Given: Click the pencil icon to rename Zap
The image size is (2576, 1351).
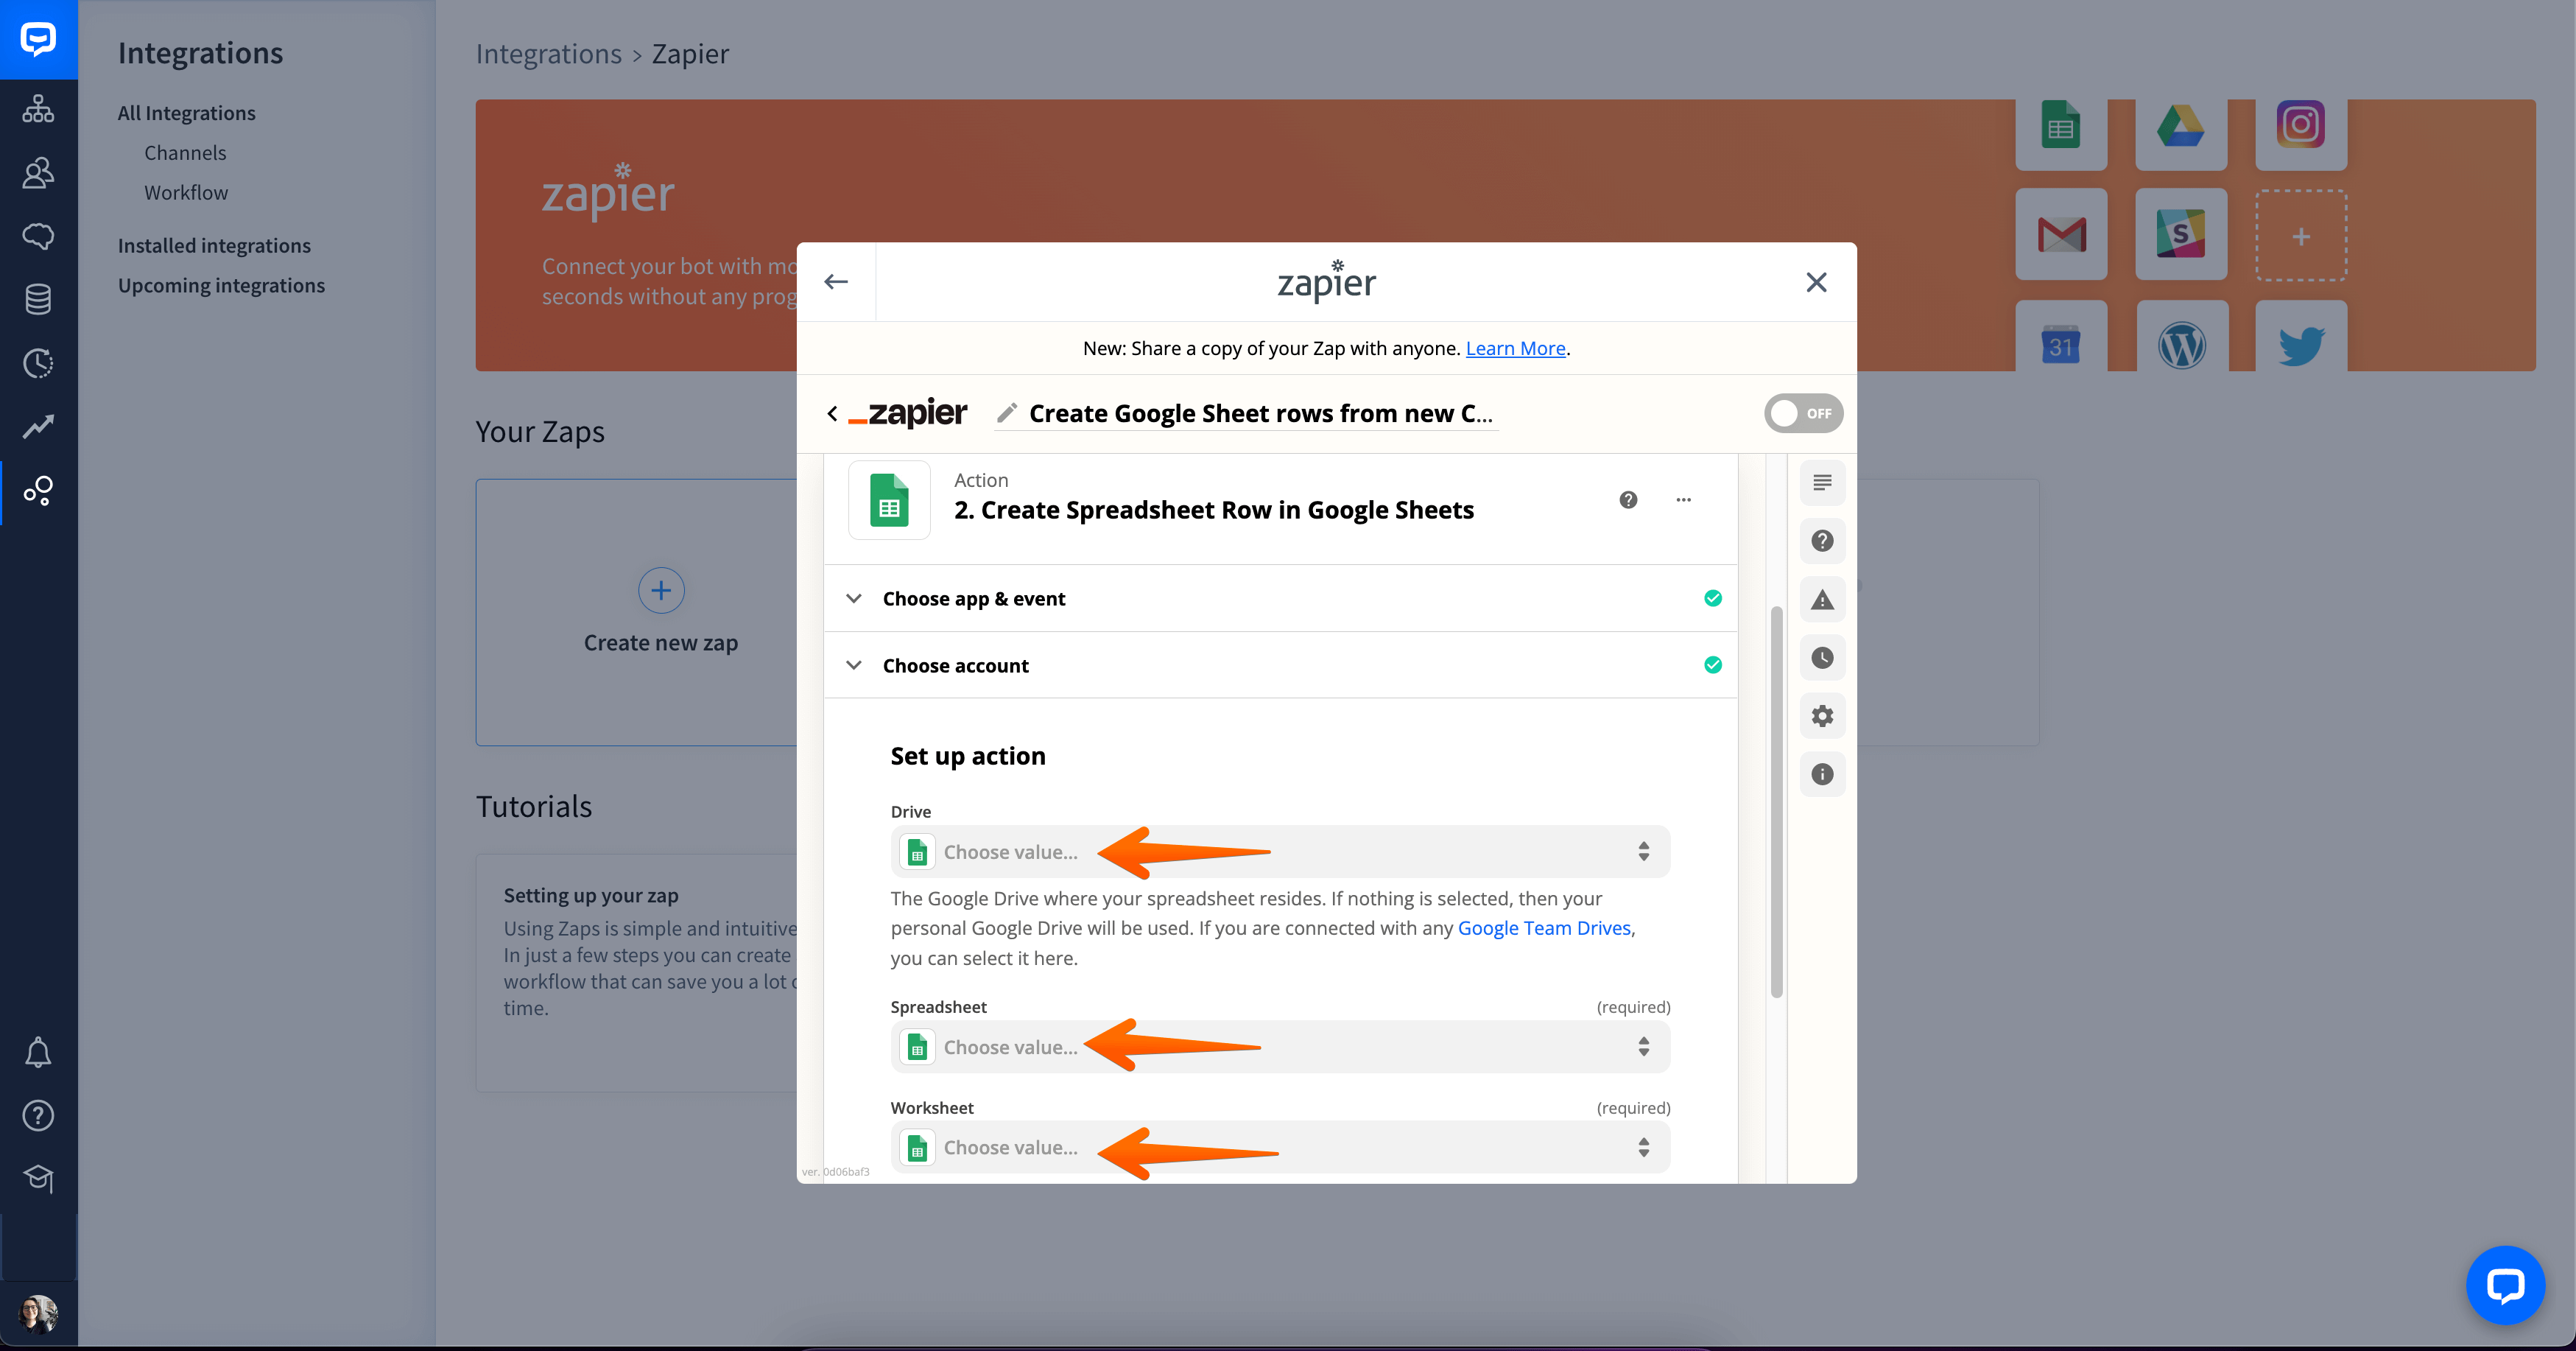Looking at the screenshot, I should tap(1007, 413).
